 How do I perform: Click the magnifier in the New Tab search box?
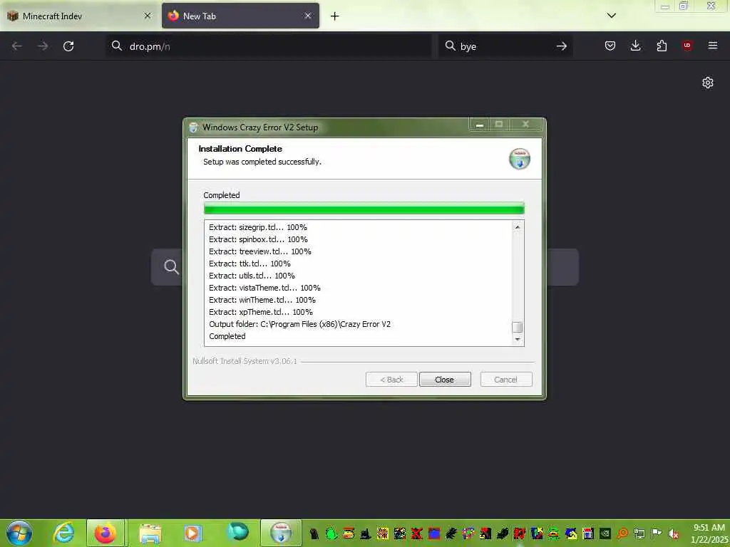tap(171, 267)
